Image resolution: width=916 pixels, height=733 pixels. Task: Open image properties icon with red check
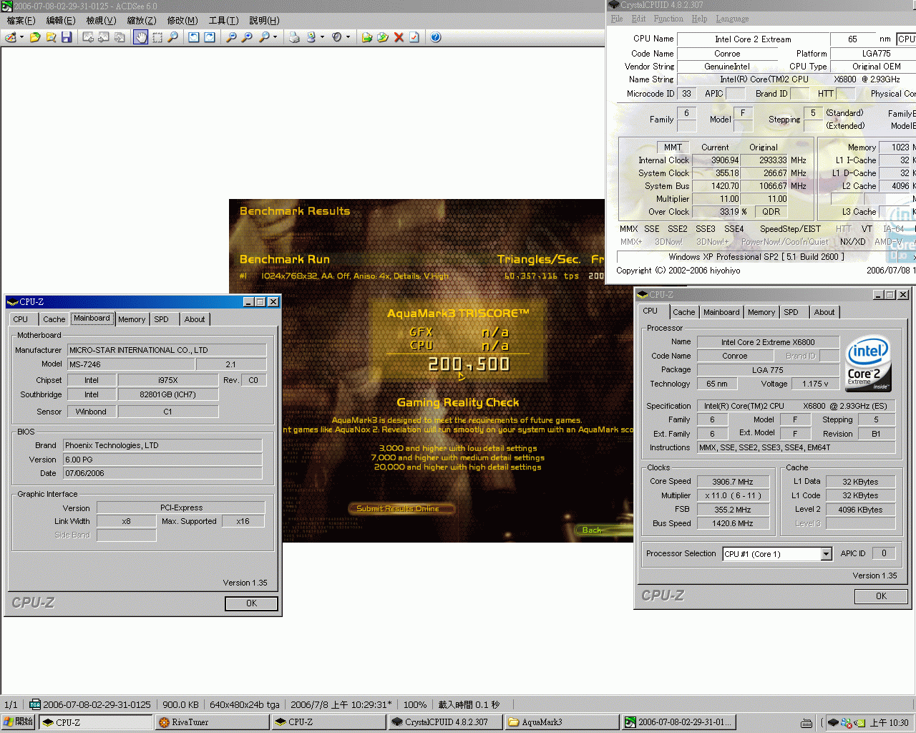coord(414,37)
